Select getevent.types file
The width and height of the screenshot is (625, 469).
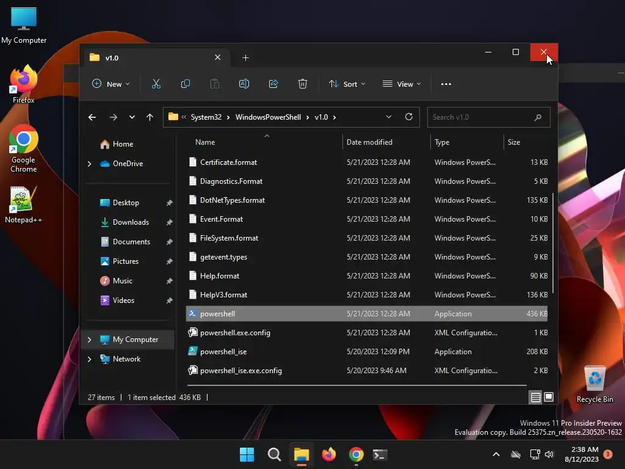pos(367,257)
